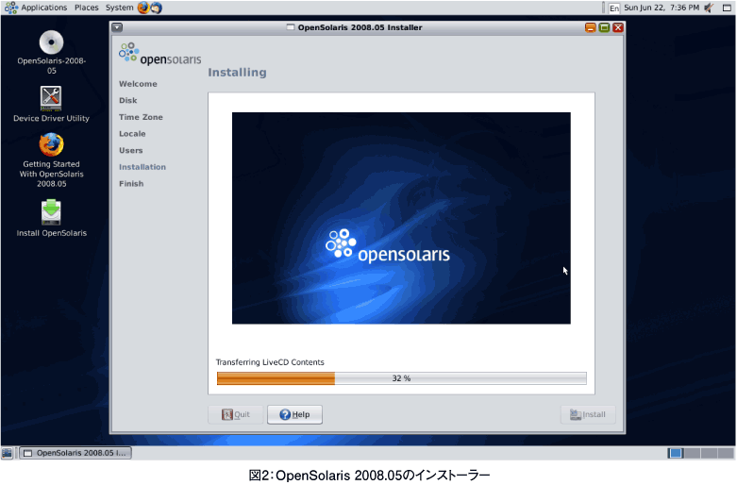Click the Install button
Viewport: 737px width, 485px height.
tap(588, 414)
